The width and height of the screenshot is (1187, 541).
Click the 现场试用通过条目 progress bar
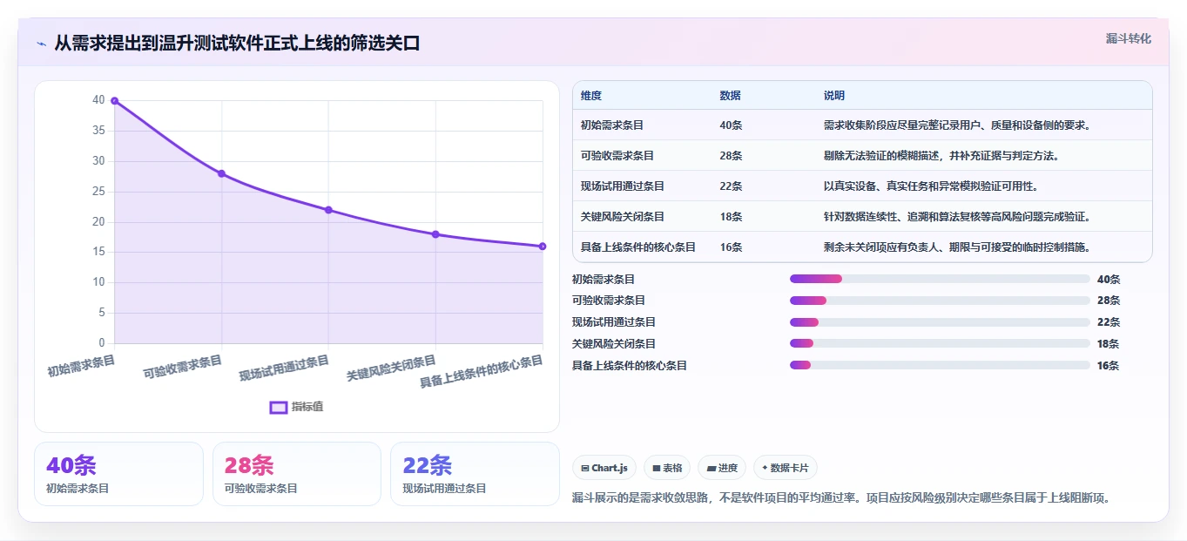pos(940,322)
